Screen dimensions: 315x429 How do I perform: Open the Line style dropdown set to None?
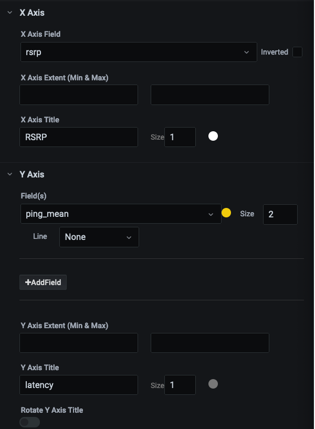99,237
